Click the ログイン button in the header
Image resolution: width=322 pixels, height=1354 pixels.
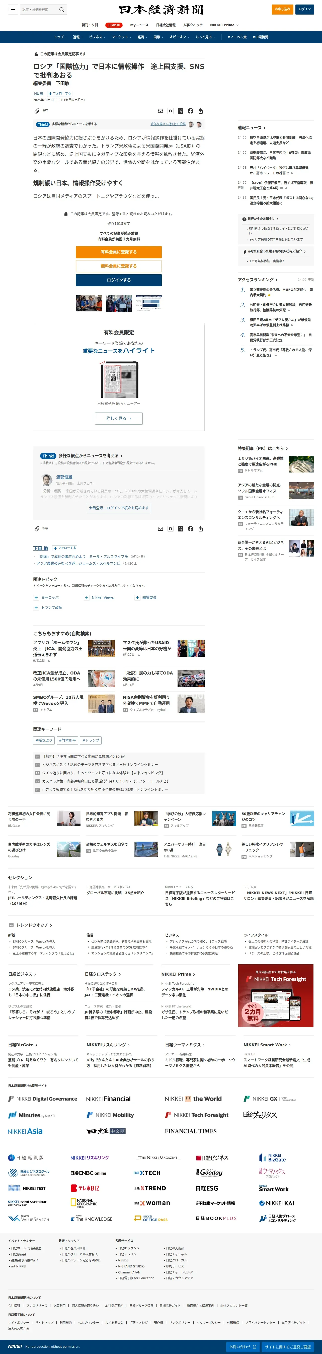pos(305,9)
